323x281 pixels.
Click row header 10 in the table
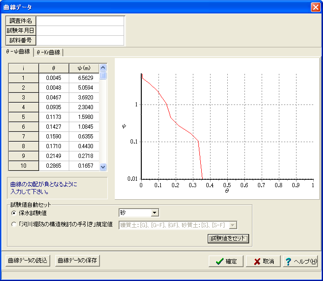[x=24, y=166]
